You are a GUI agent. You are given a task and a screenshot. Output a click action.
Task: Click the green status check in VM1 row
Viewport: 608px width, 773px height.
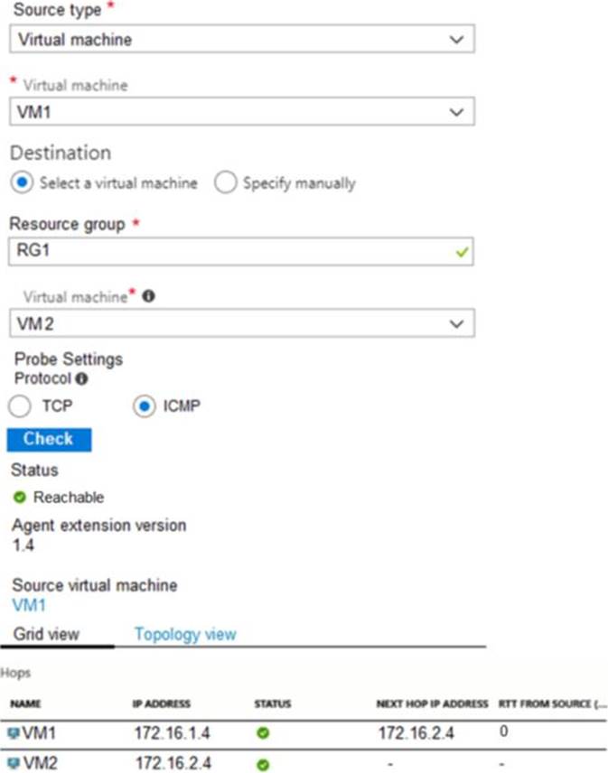coord(263,733)
